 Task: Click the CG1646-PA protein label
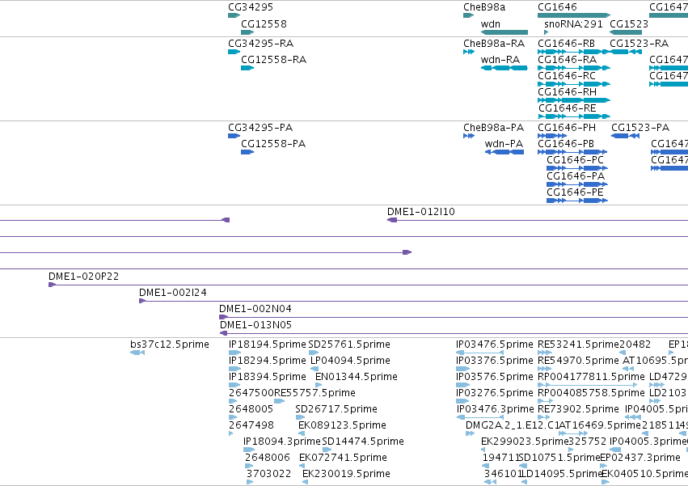tap(576, 176)
